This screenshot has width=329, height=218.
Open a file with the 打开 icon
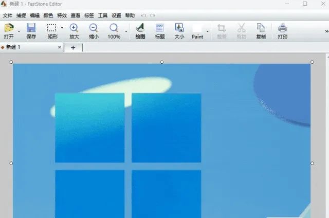click(x=9, y=31)
